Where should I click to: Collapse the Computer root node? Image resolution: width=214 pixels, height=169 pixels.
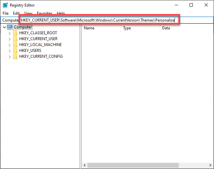tap(4, 27)
